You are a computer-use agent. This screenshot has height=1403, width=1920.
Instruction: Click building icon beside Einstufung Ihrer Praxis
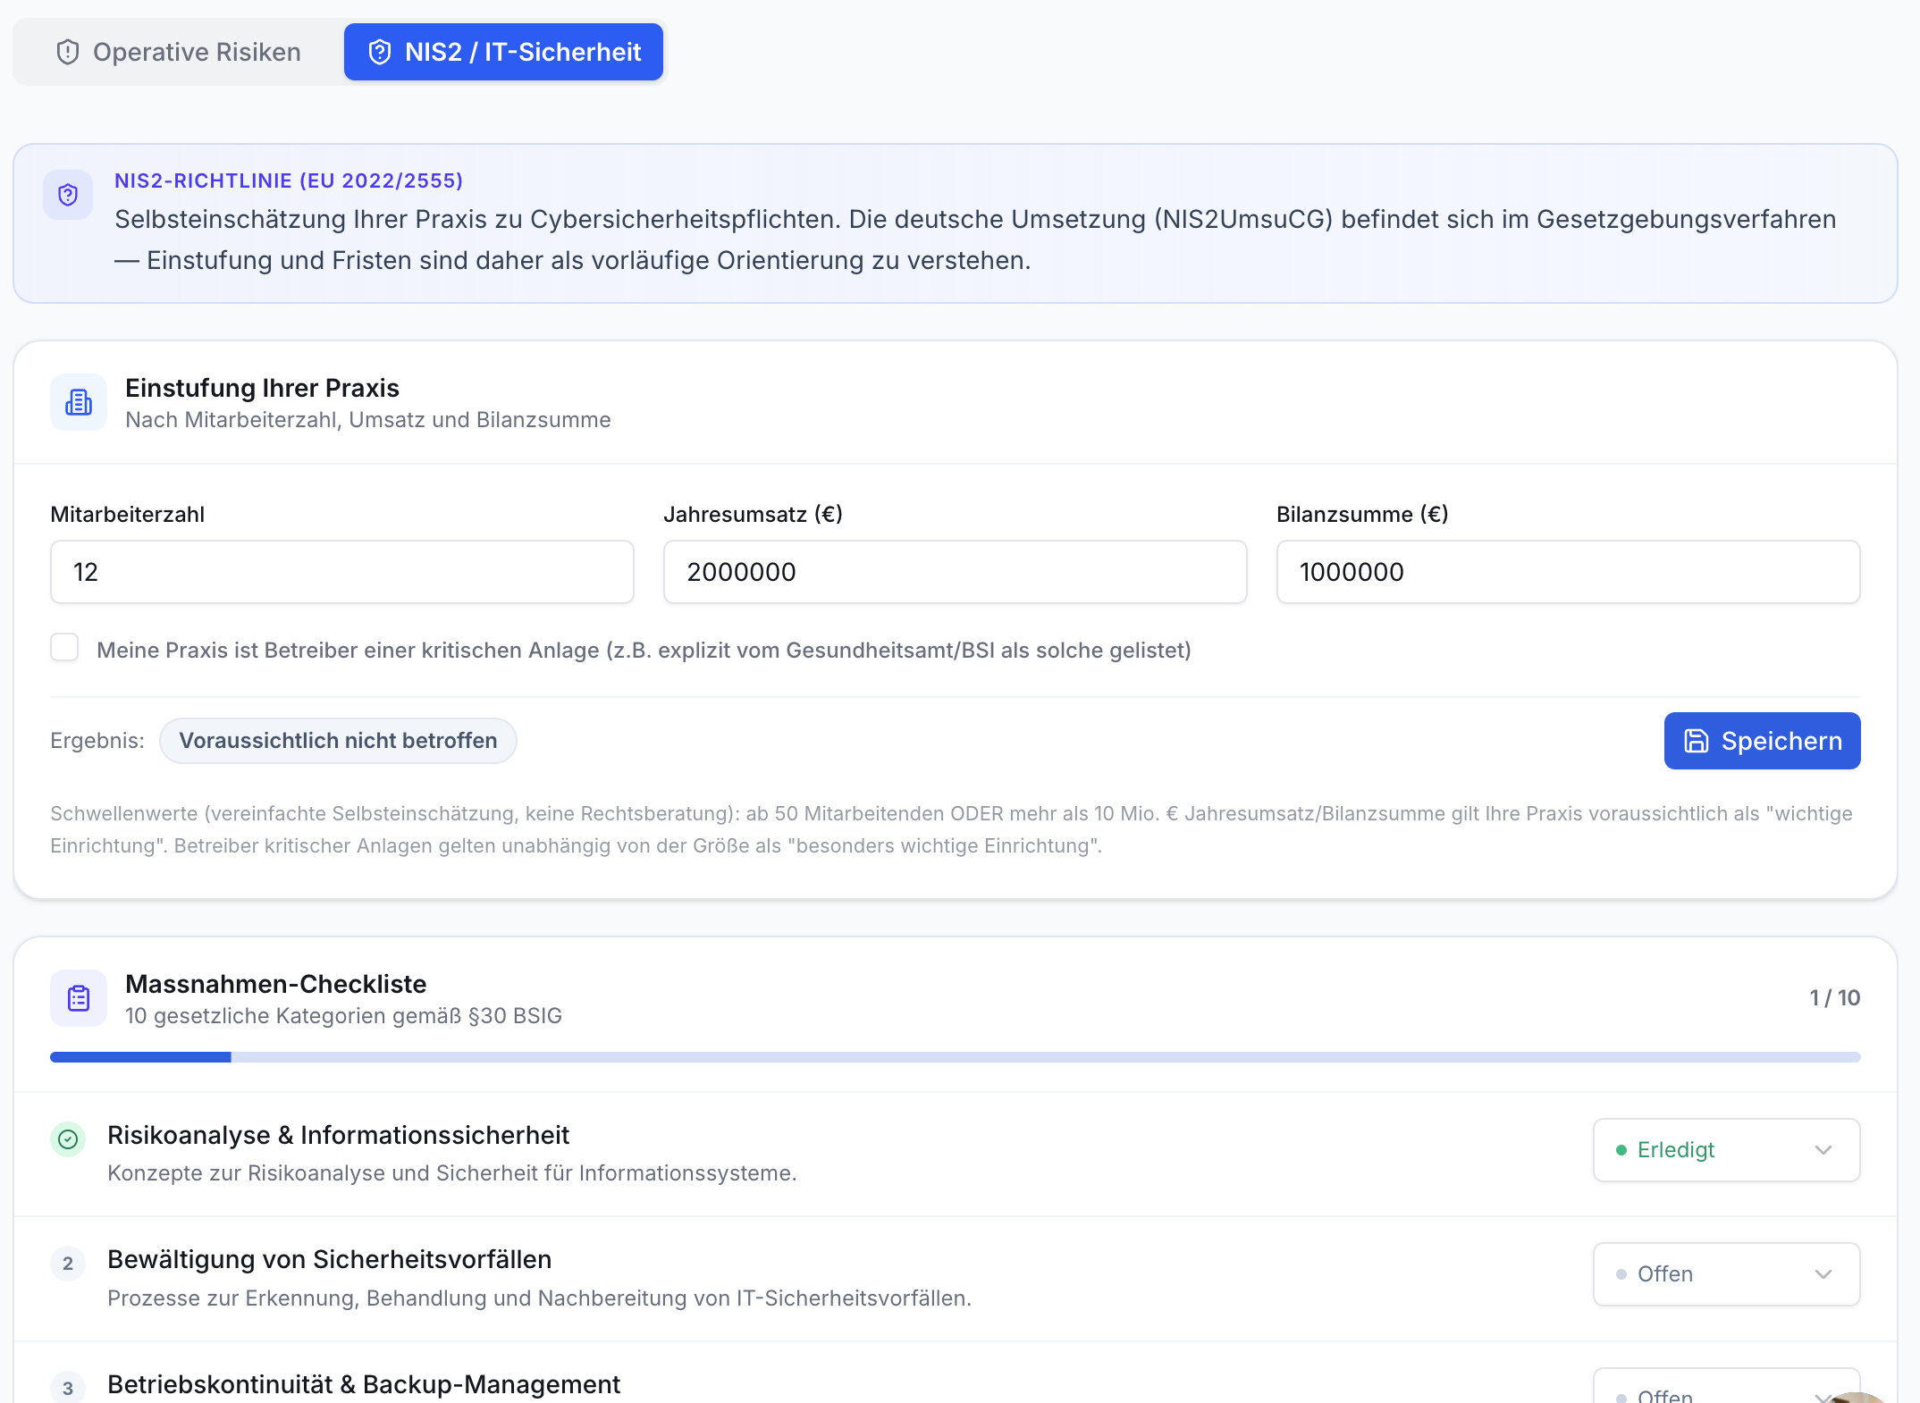pyautogui.click(x=79, y=402)
